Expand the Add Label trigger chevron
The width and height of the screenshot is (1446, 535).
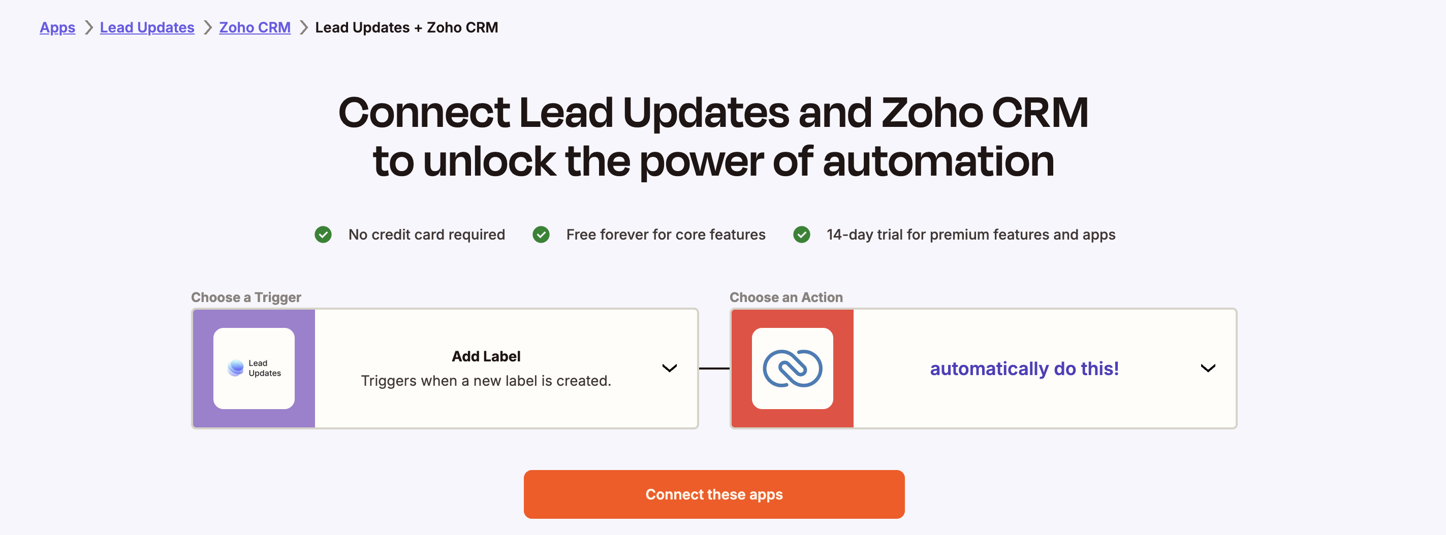[x=669, y=368]
